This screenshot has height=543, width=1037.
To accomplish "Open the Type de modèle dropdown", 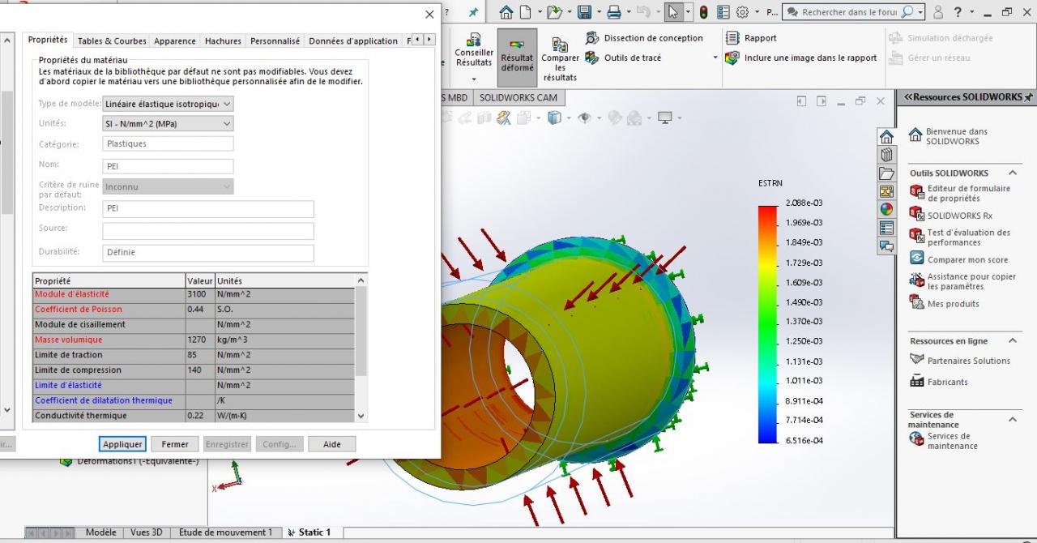I will pos(168,104).
